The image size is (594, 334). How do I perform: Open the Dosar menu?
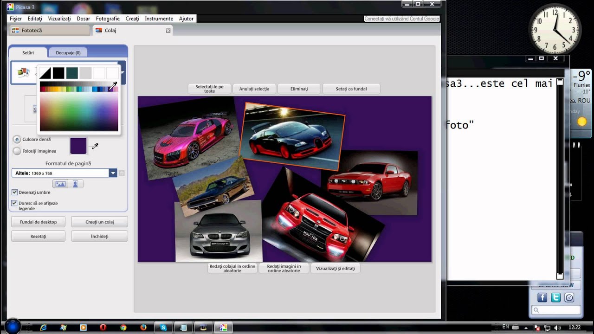[84, 19]
